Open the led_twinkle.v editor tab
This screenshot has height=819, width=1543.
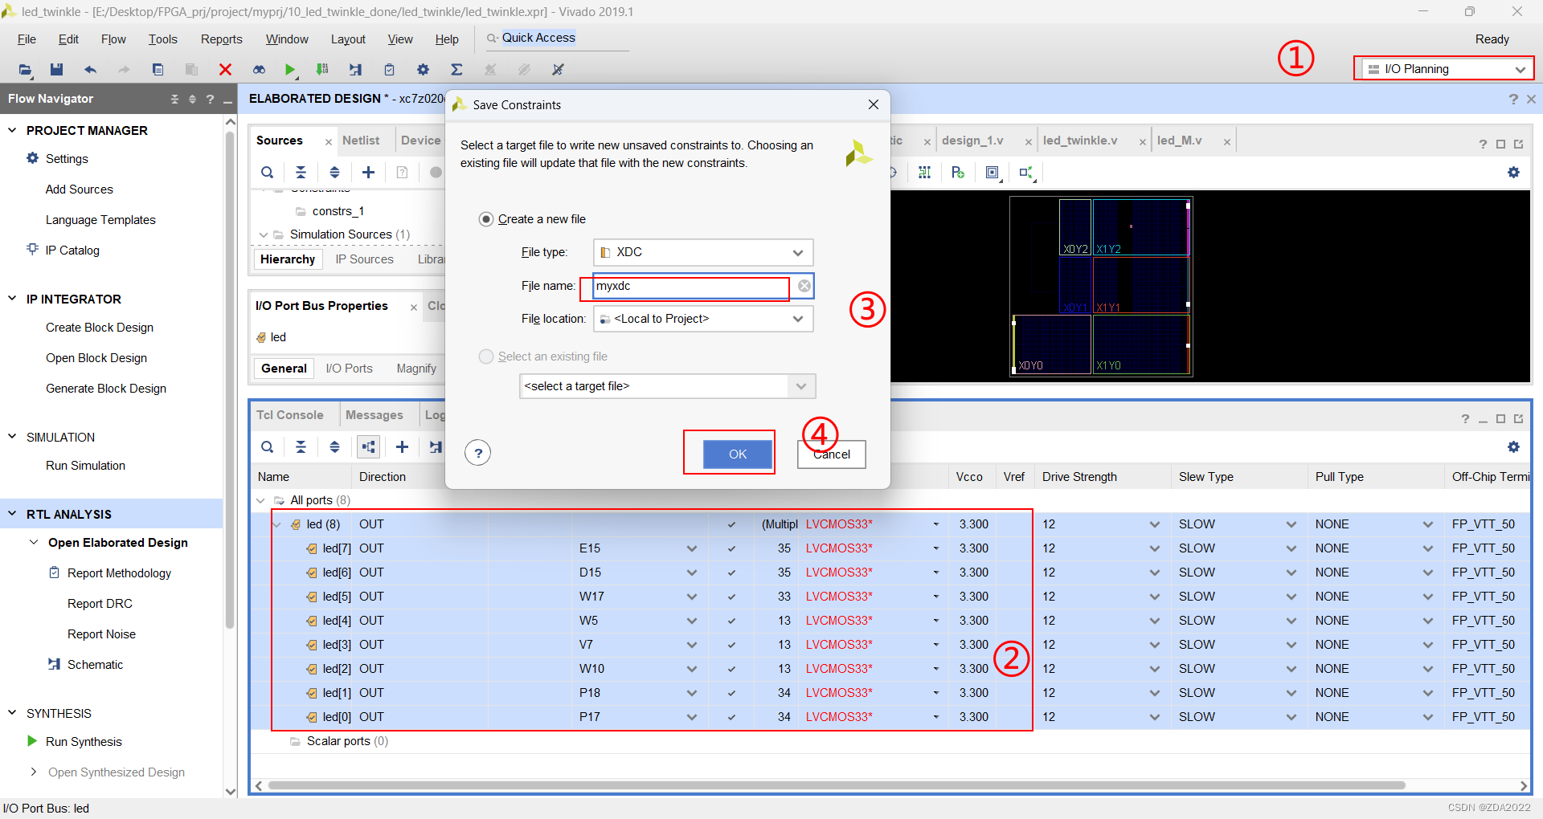1080,141
